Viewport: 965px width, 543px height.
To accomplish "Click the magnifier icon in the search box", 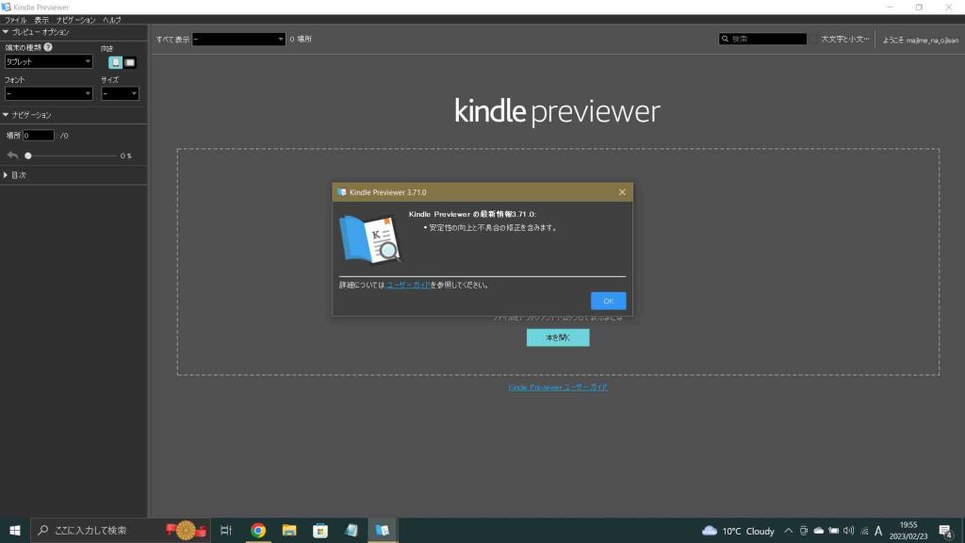I will (x=725, y=39).
